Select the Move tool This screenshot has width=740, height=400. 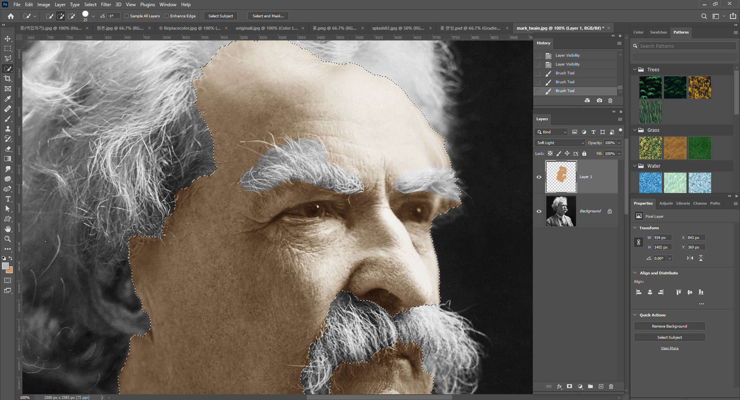point(8,39)
